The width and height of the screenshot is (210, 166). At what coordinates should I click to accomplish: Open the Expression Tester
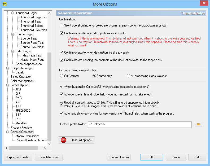point(18,157)
